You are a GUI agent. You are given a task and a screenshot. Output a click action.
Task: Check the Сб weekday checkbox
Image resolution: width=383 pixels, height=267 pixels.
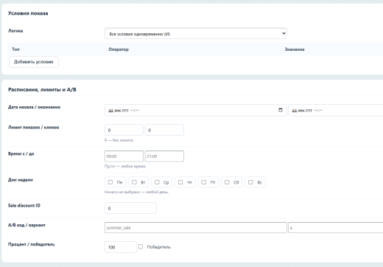point(227,182)
